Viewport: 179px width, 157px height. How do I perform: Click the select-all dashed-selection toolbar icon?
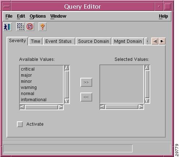pyautogui.click(x=21, y=27)
